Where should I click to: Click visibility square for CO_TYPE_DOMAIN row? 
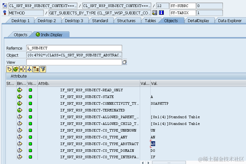[30, 151]
